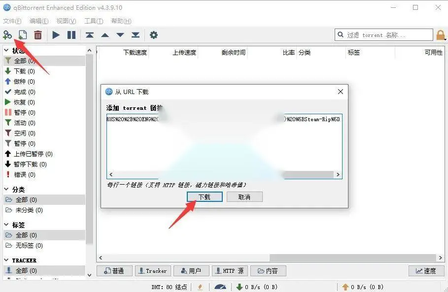This screenshot has width=448, height=292.
Task: Collapse the 状态 section in sidebar
Action: point(6,50)
